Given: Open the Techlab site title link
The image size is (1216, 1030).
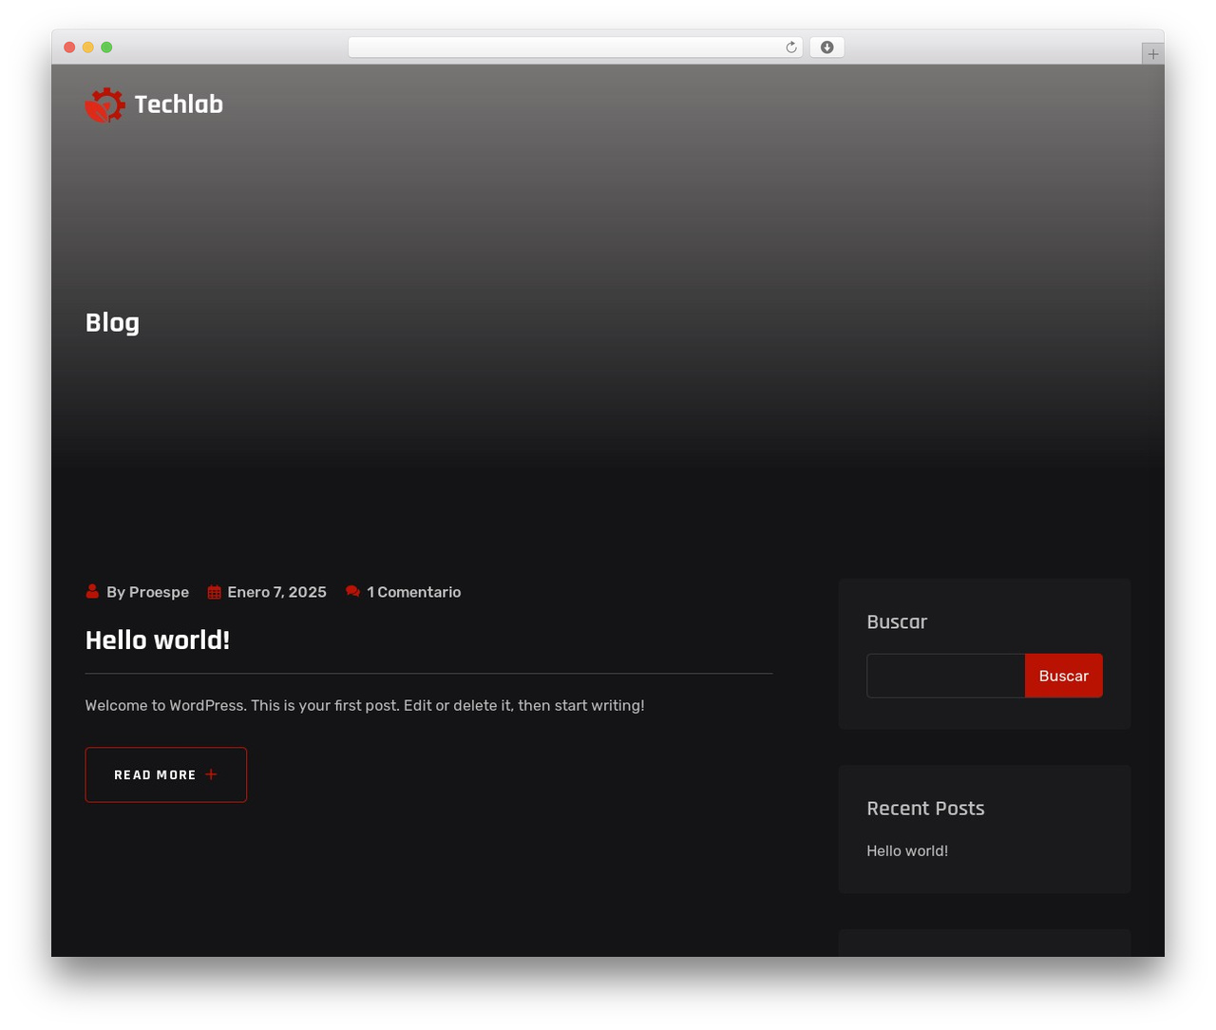Looking at the screenshot, I should pyautogui.click(x=179, y=105).
